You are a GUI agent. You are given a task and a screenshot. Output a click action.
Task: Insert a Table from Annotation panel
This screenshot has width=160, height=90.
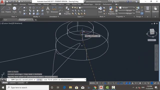click(x=60, y=14)
